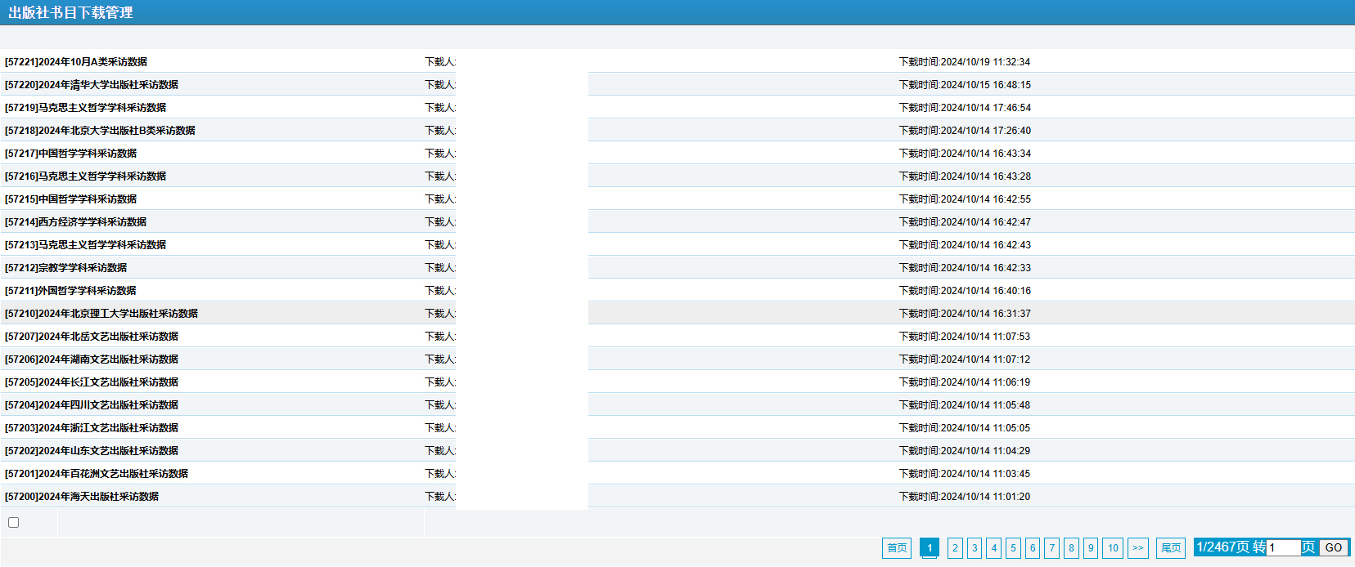Viewport: 1355px width, 567px height.
Task: Open record 57218 北京大学出版社B类采访数据
Action: pos(100,131)
